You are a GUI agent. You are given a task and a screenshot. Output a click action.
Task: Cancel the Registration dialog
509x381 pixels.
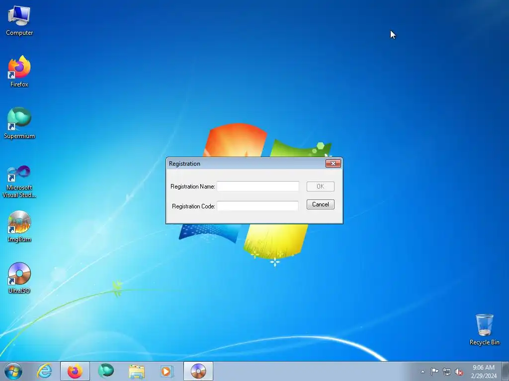click(x=321, y=204)
